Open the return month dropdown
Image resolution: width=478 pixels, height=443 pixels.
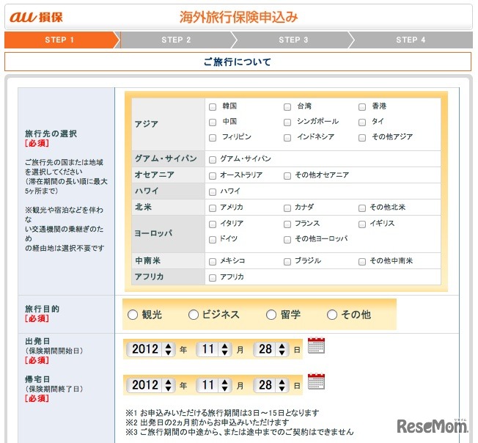point(213,385)
